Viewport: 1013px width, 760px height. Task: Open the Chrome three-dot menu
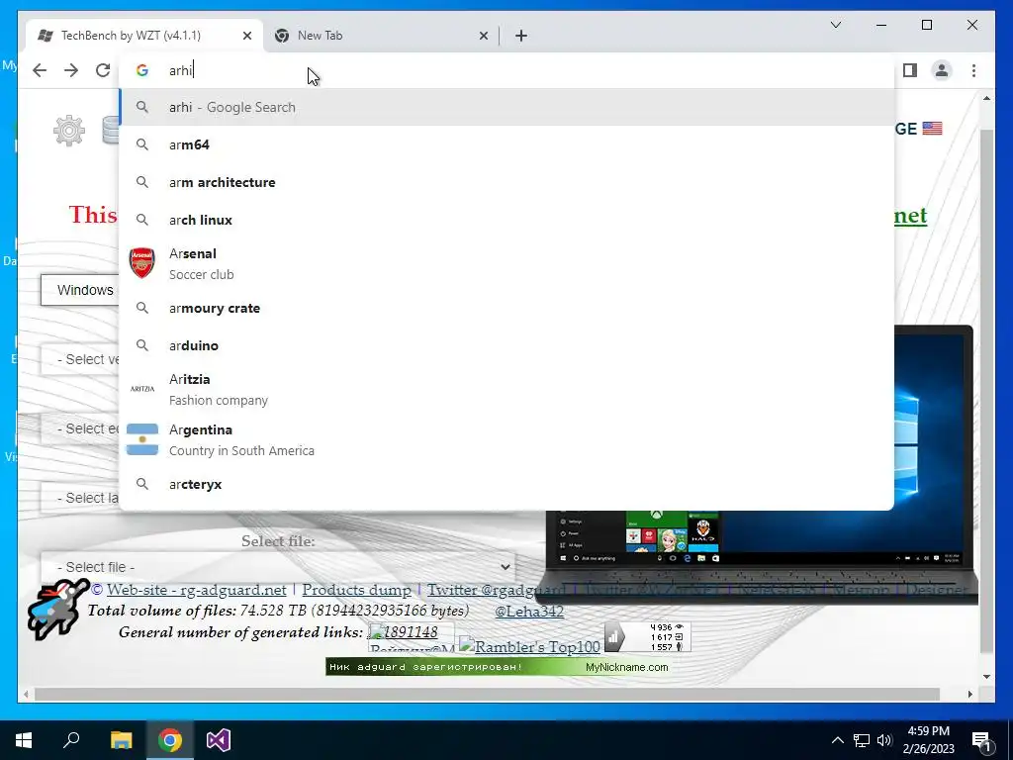point(973,70)
